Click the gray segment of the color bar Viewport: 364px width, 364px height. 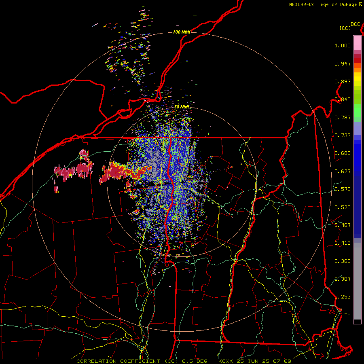pyautogui.click(x=357, y=281)
